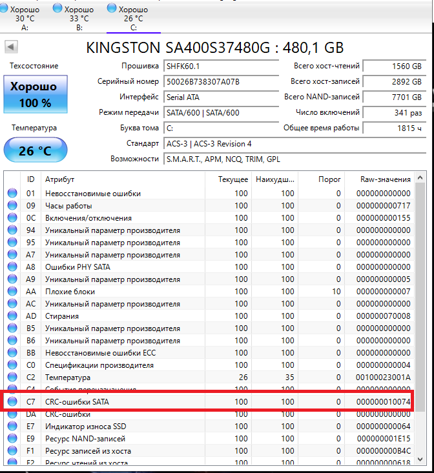The height and width of the screenshot is (473, 434).
Task: Select attribute Ошибки PHY SATA
Action: click(x=77, y=267)
